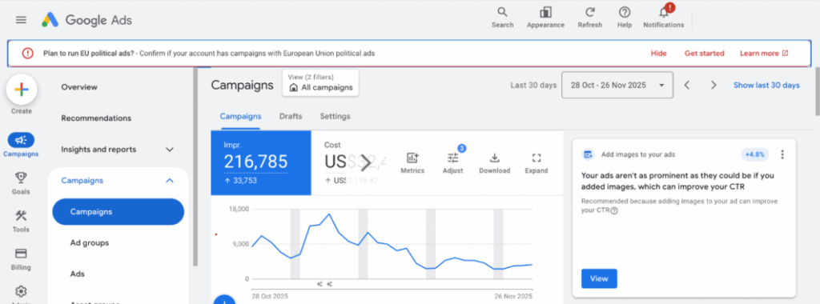Click the Create plus button
The height and width of the screenshot is (304, 820).
[21, 90]
